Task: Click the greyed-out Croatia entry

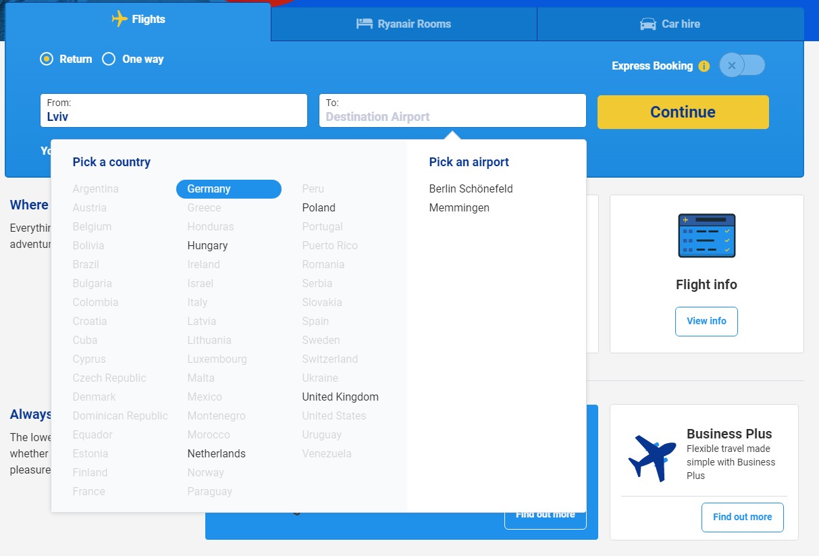Action: tap(90, 322)
